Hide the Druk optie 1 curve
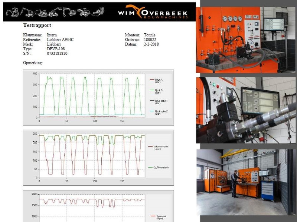Viewport: 297px width, 222px height. point(161,101)
